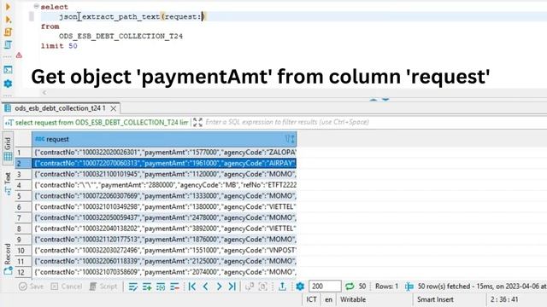
Task: Click the Writable status entry
Action: point(353,299)
